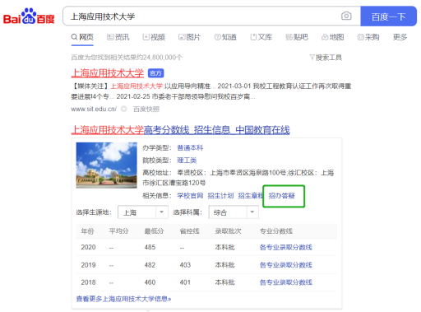This screenshot has width=421, height=312.
Task: Open the 采购 tab
Action: coord(368,37)
